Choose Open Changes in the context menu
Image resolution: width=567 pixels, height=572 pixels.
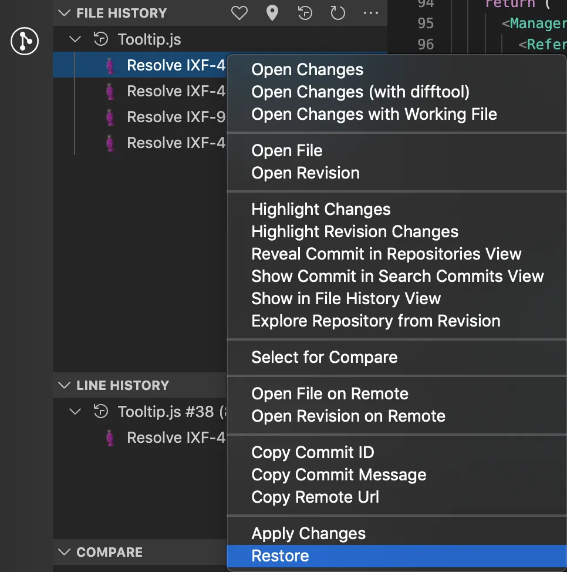coord(306,69)
